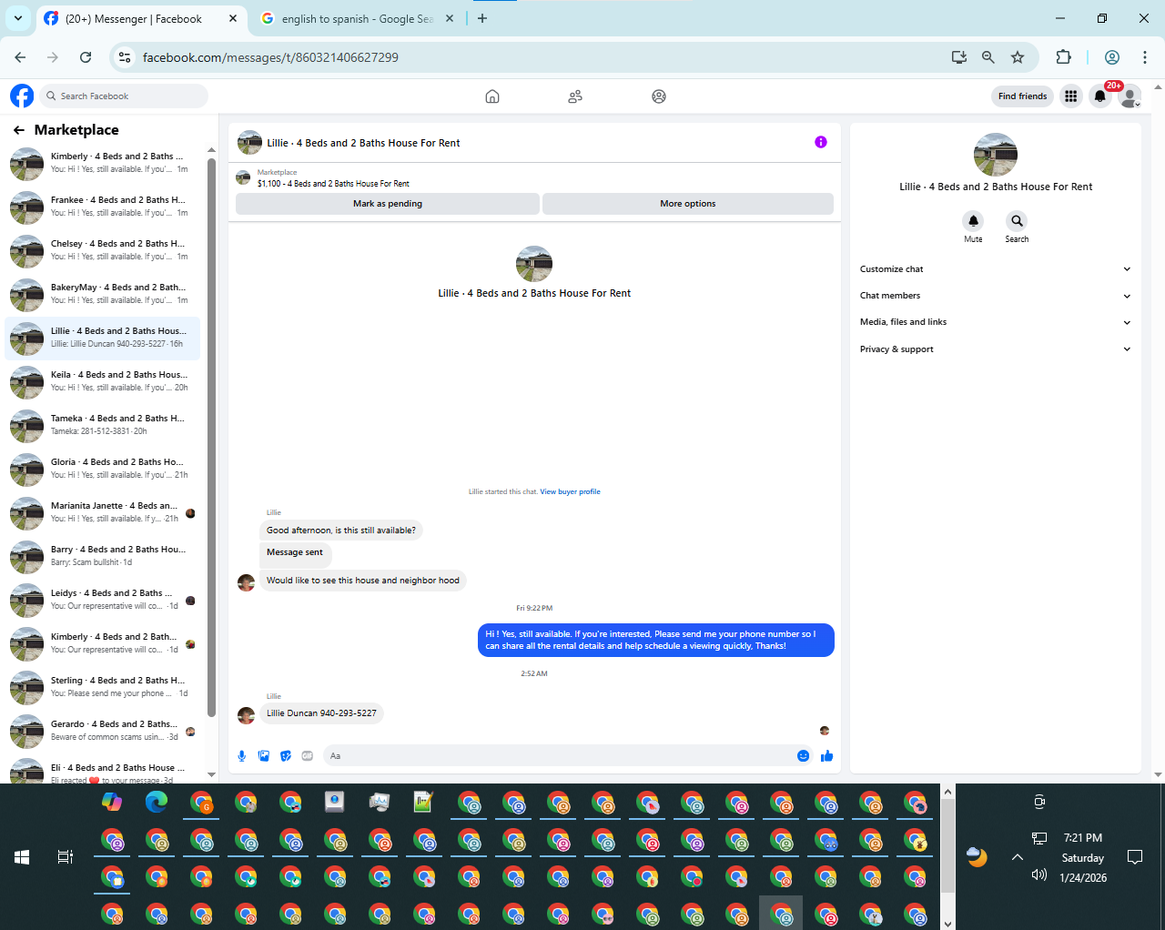This screenshot has width=1165, height=930.
Task: Click the back arrow next to Marketplace
Action: coord(19,130)
